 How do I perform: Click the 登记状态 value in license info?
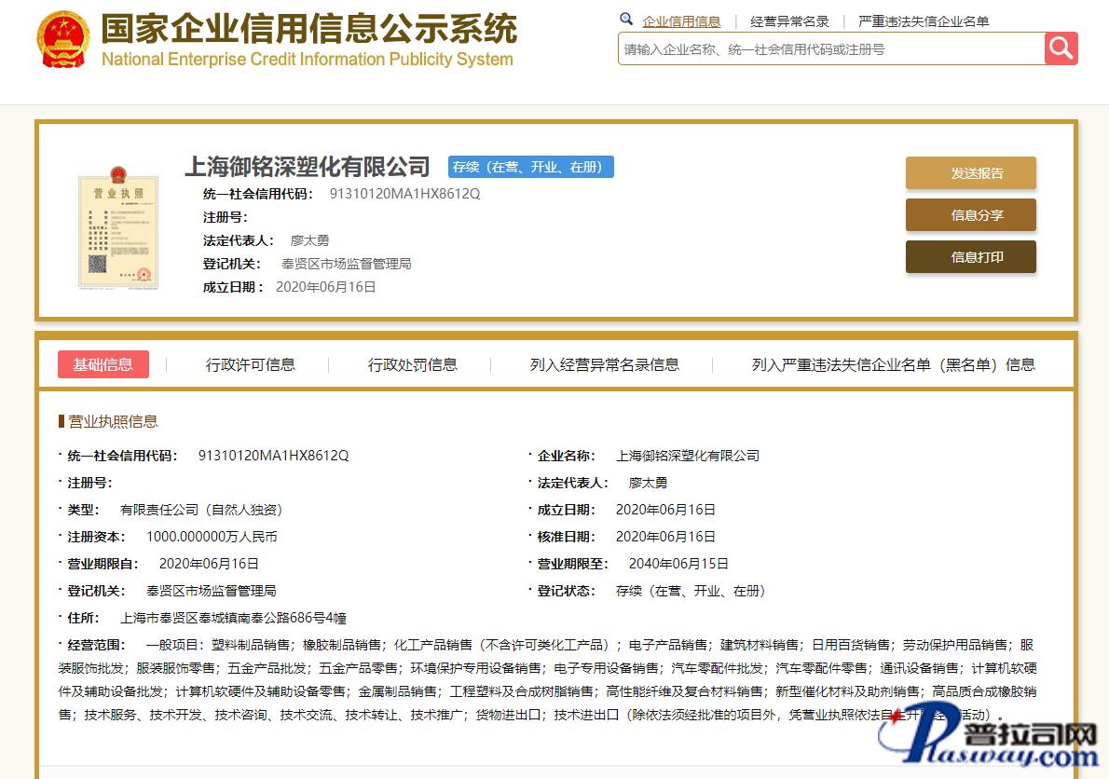pyautogui.click(x=691, y=590)
